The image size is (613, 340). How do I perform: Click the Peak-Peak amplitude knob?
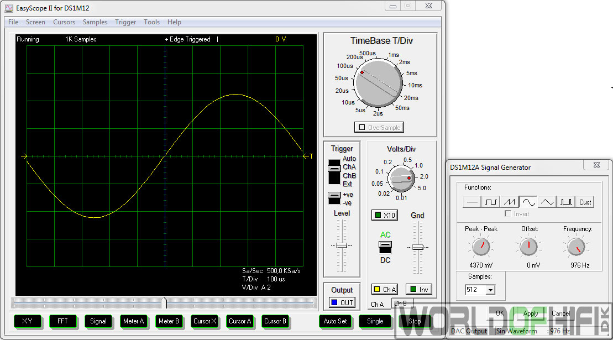[481, 247]
